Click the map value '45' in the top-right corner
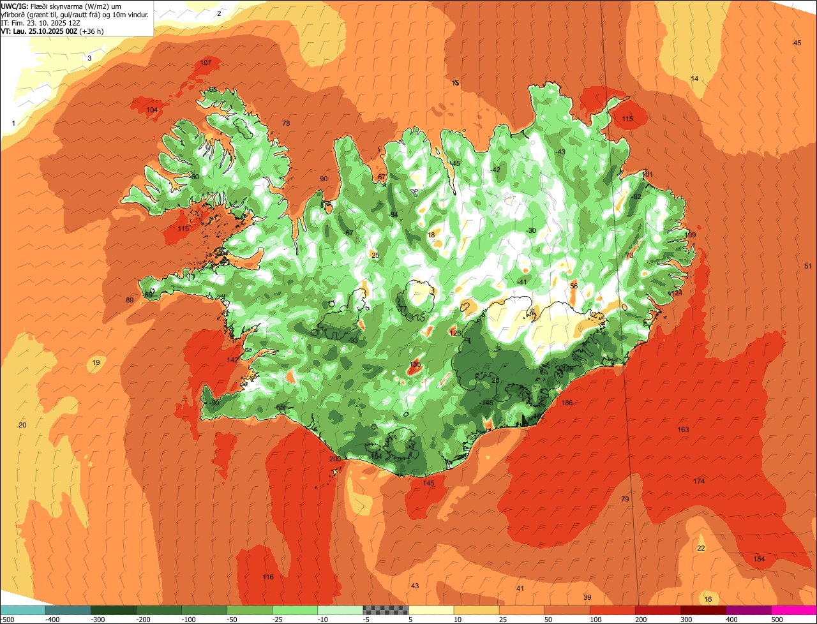The width and height of the screenshot is (817, 624). 797,43
